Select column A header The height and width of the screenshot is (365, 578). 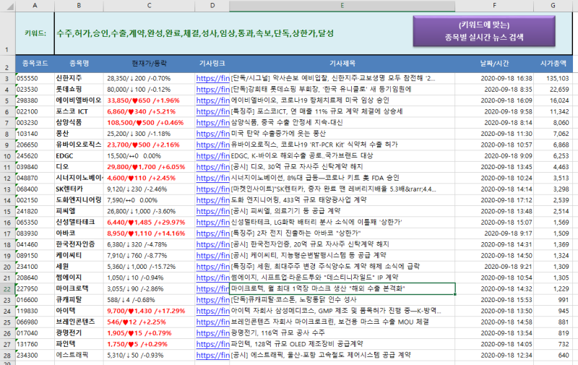tap(35, 6)
